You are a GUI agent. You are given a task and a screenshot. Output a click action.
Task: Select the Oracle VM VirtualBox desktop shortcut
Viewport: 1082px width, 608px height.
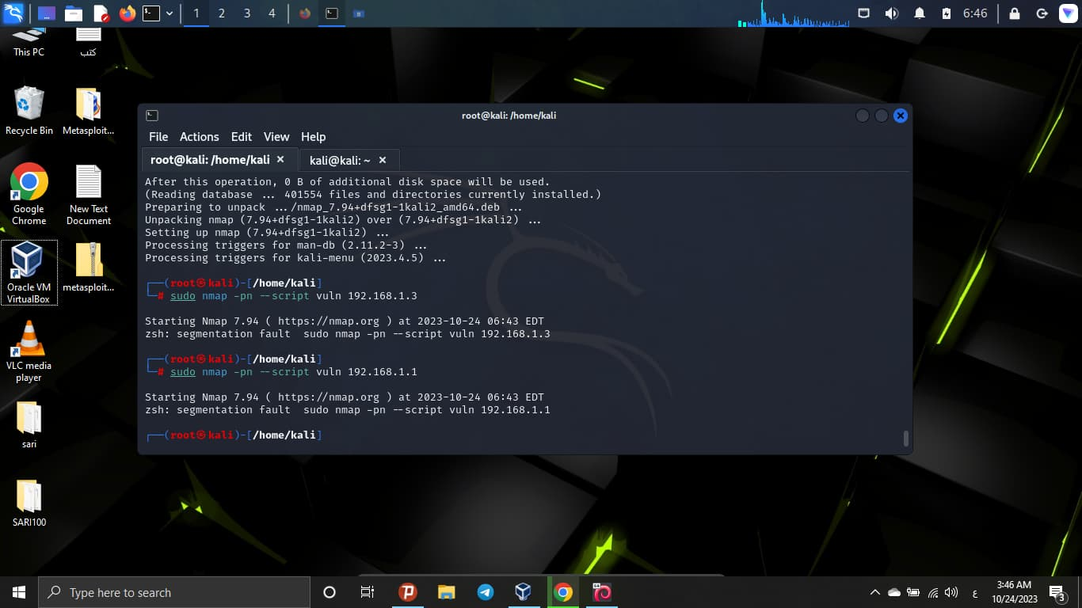coord(29,272)
